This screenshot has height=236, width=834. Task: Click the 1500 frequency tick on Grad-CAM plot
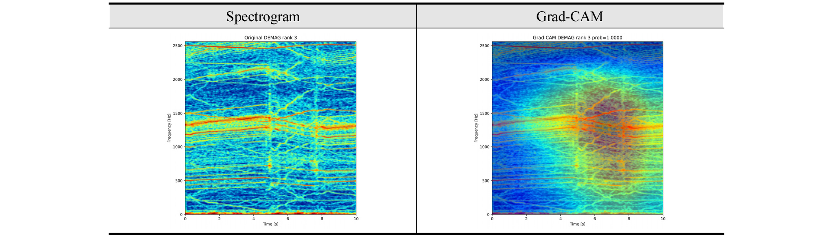[x=484, y=113]
